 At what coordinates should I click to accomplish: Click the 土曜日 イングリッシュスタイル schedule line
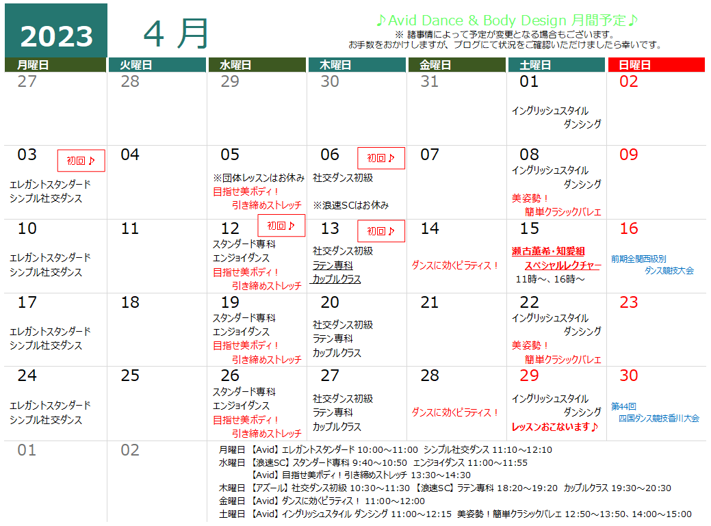coord(455,514)
